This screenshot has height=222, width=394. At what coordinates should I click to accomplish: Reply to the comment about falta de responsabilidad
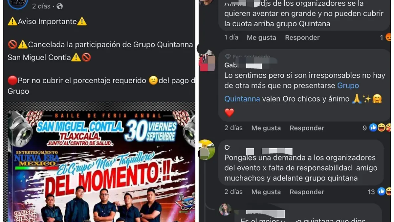click(x=307, y=192)
